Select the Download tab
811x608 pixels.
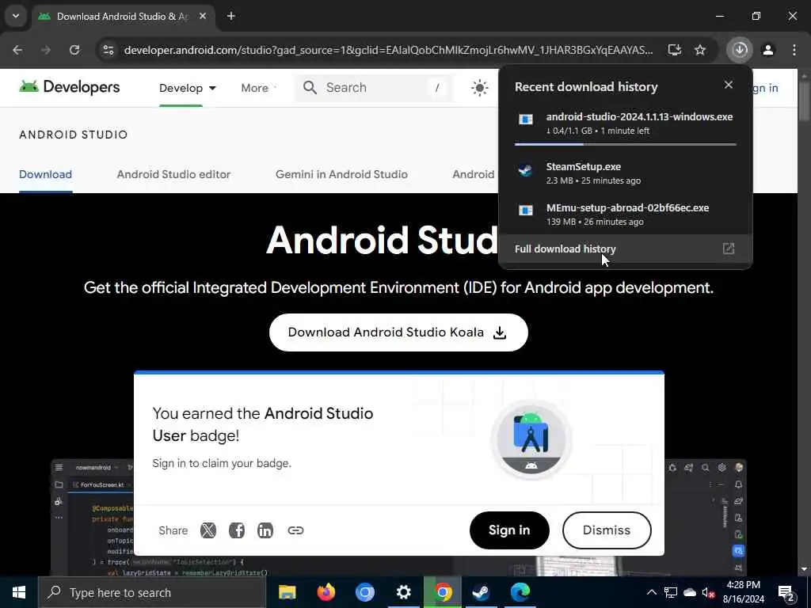click(x=45, y=175)
